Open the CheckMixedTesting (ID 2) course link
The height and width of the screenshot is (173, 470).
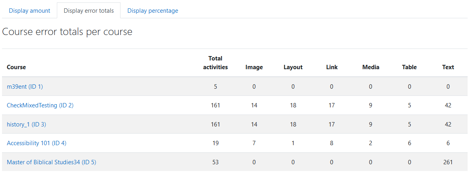pyautogui.click(x=40, y=105)
